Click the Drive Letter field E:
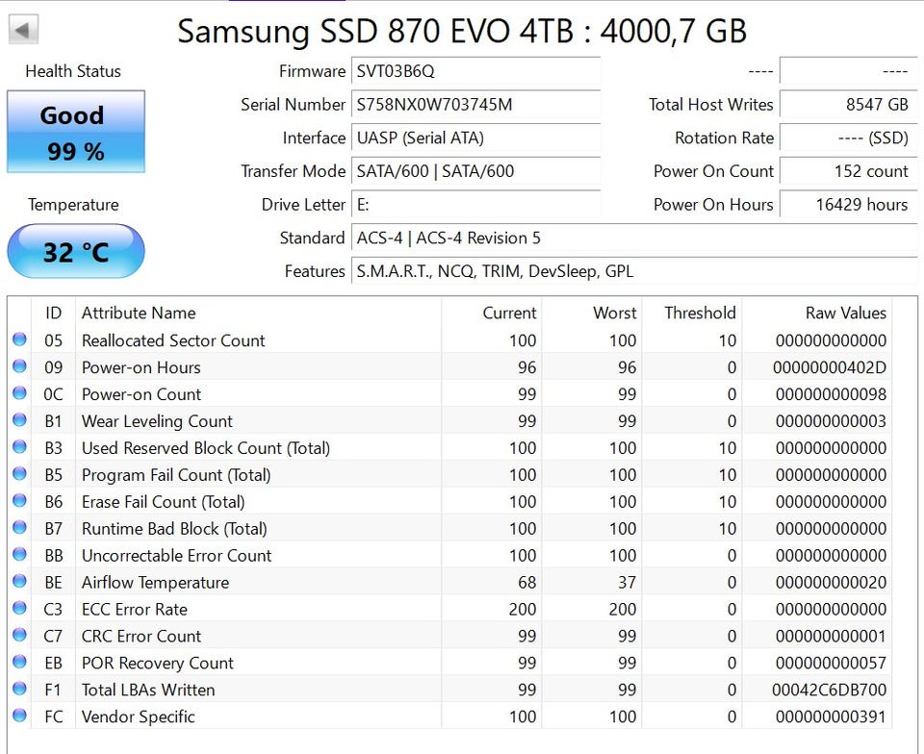Screen dimensions: 924x754 pyautogui.click(x=475, y=205)
